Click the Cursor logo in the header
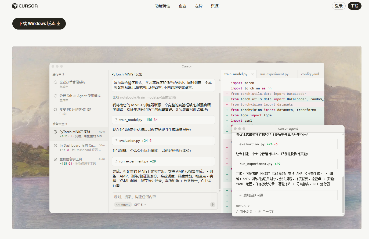 (25, 6)
